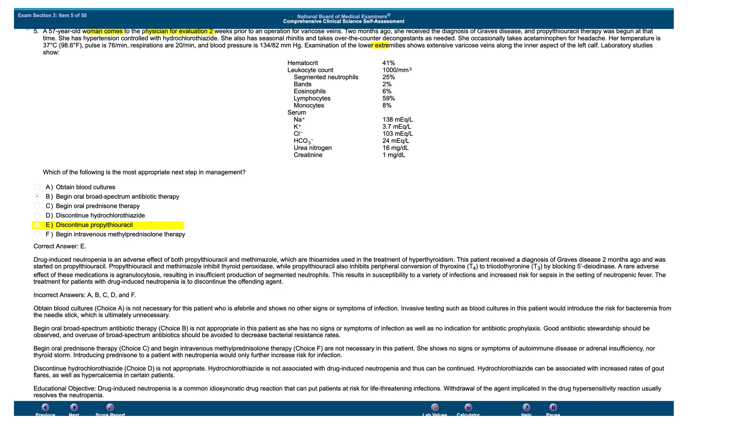754x424 pixels.
Task: Pause the exam with Pause icon
Action: pyautogui.click(x=553, y=407)
